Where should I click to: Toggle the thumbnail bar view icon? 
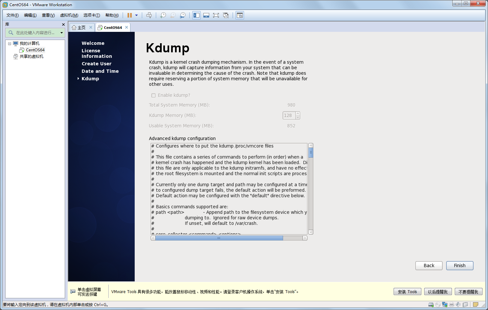pos(206,15)
